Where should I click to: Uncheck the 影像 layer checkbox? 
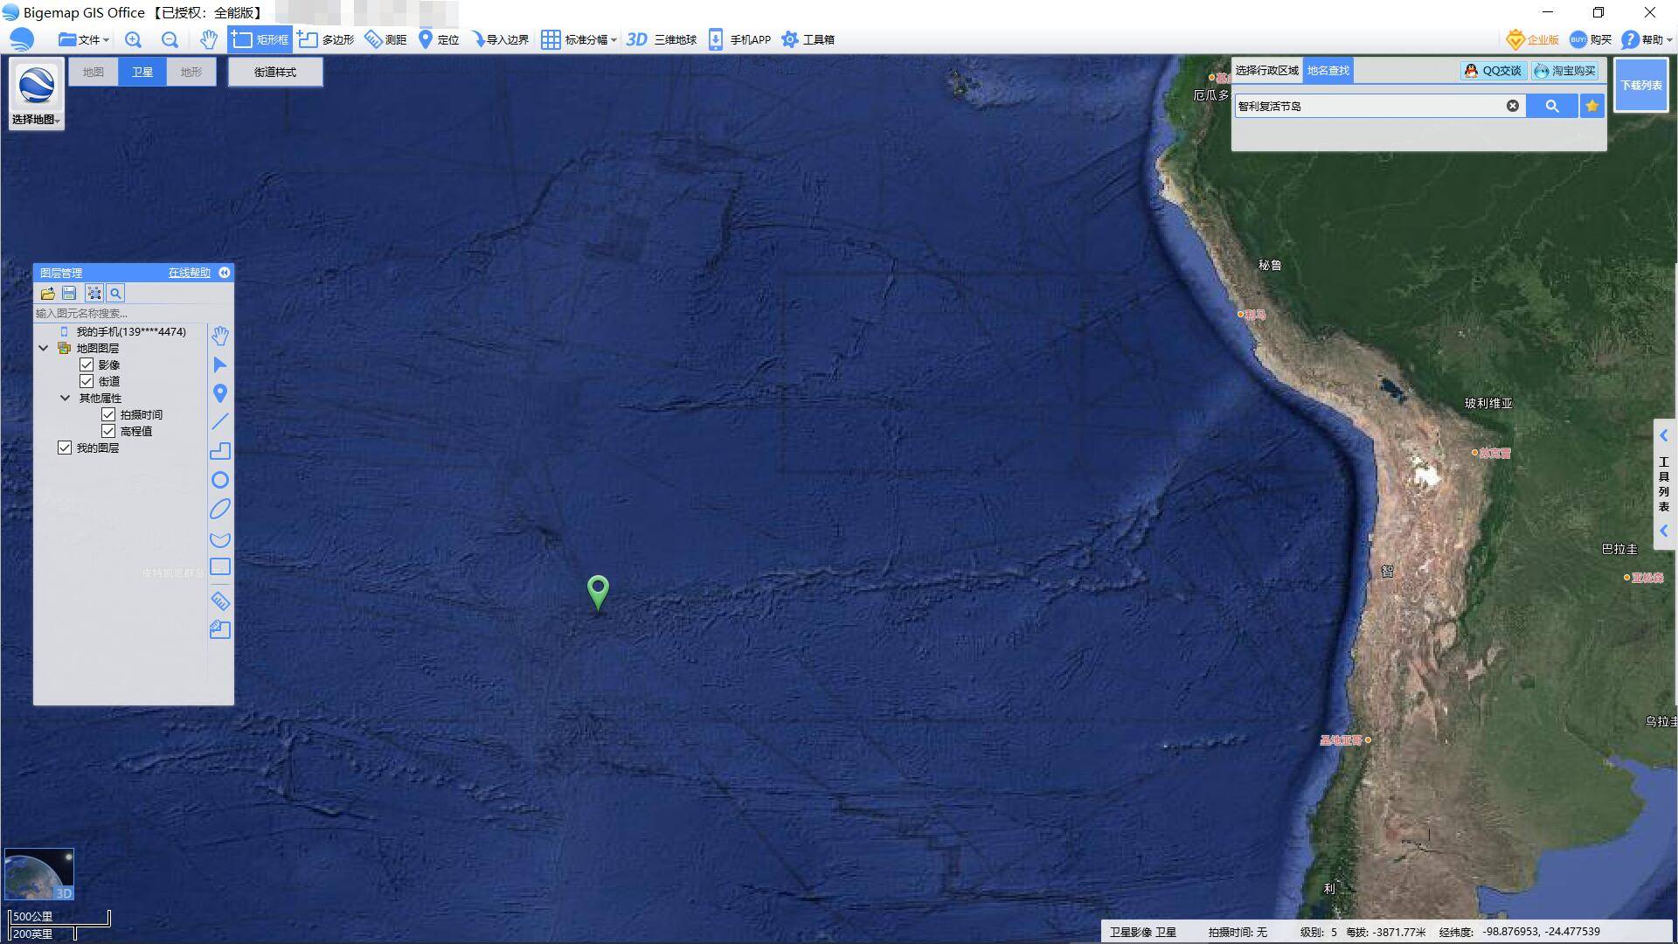click(x=87, y=364)
